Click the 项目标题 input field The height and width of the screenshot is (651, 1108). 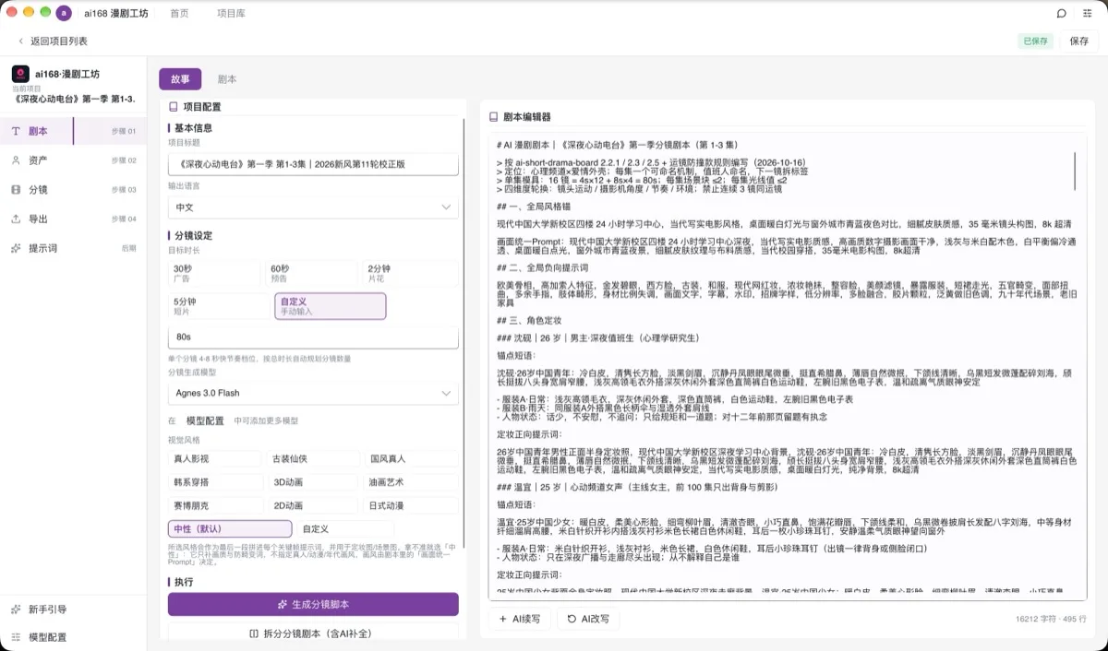pos(313,164)
